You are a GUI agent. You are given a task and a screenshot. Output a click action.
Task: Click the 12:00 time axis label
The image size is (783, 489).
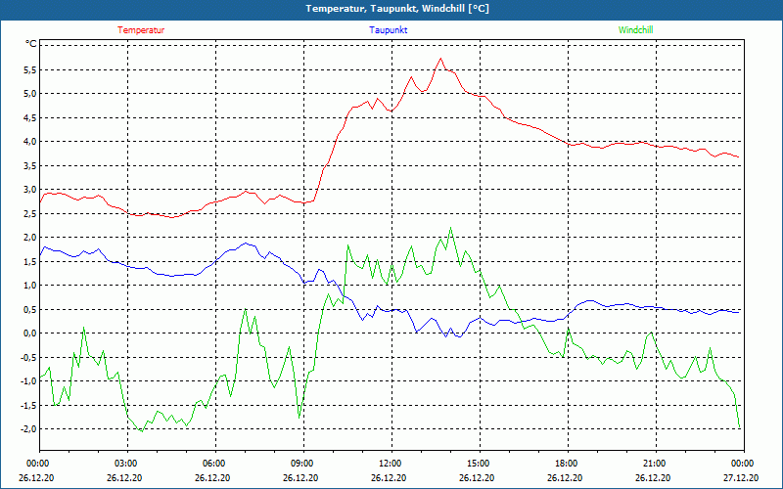click(391, 464)
